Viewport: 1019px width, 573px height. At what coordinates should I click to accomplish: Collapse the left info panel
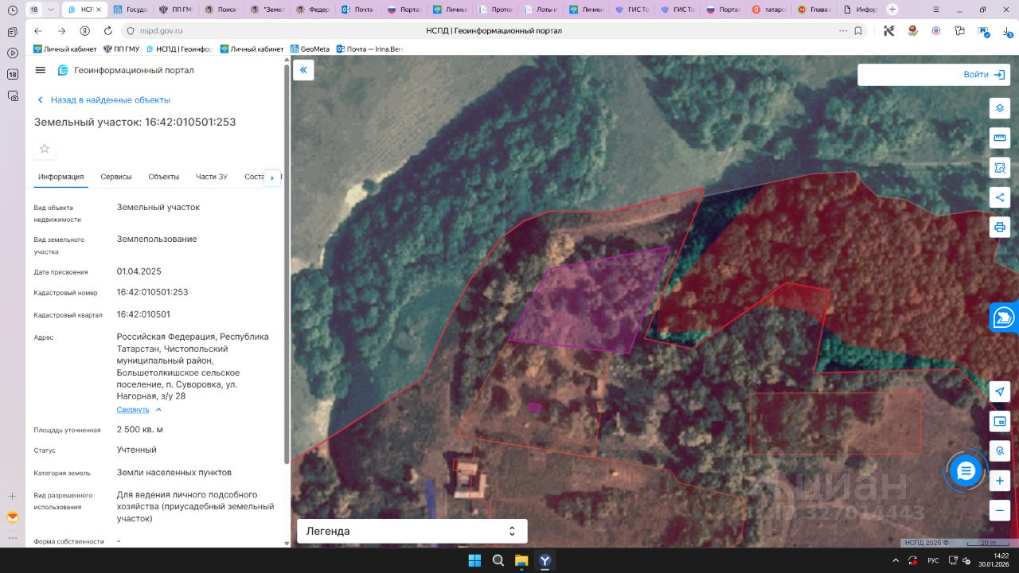pos(303,70)
